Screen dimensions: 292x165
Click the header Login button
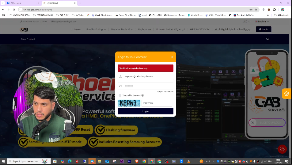[x=264, y=29]
